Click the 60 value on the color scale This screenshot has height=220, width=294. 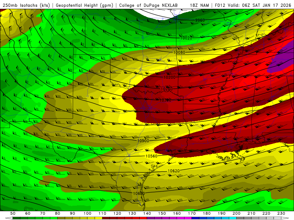pos(28,213)
